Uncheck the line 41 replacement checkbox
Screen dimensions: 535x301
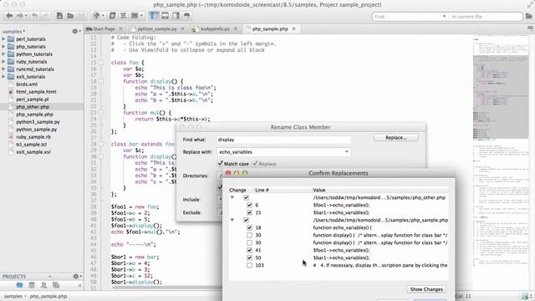pyautogui.click(x=249, y=250)
